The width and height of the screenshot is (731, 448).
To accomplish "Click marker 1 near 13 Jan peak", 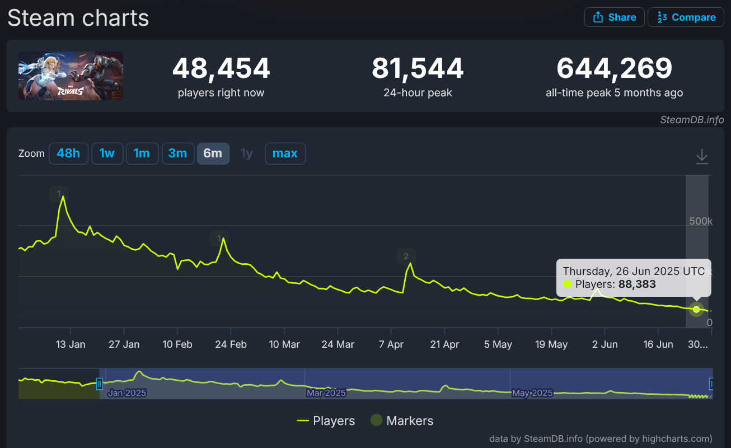I will click(59, 194).
